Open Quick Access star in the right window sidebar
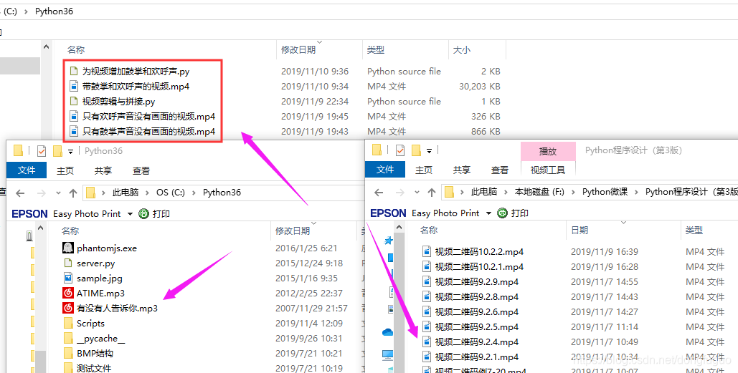Image resolution: width=738 pixels, height=373 pixels. click(388, 241)
